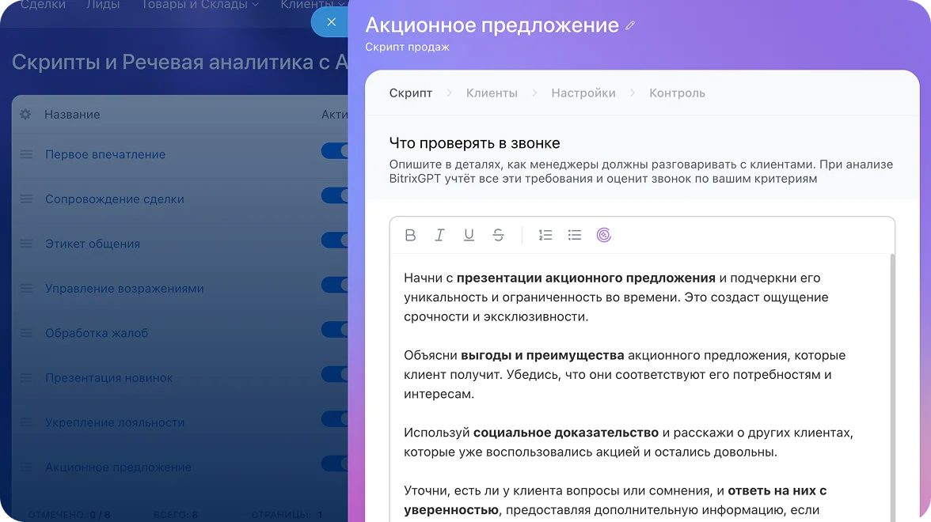
Task: Click the drag handle of Акционное предложение row
Action: point(26,467)
